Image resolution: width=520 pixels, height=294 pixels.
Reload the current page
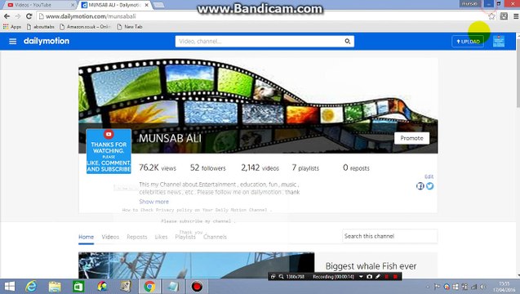(29, 16)
